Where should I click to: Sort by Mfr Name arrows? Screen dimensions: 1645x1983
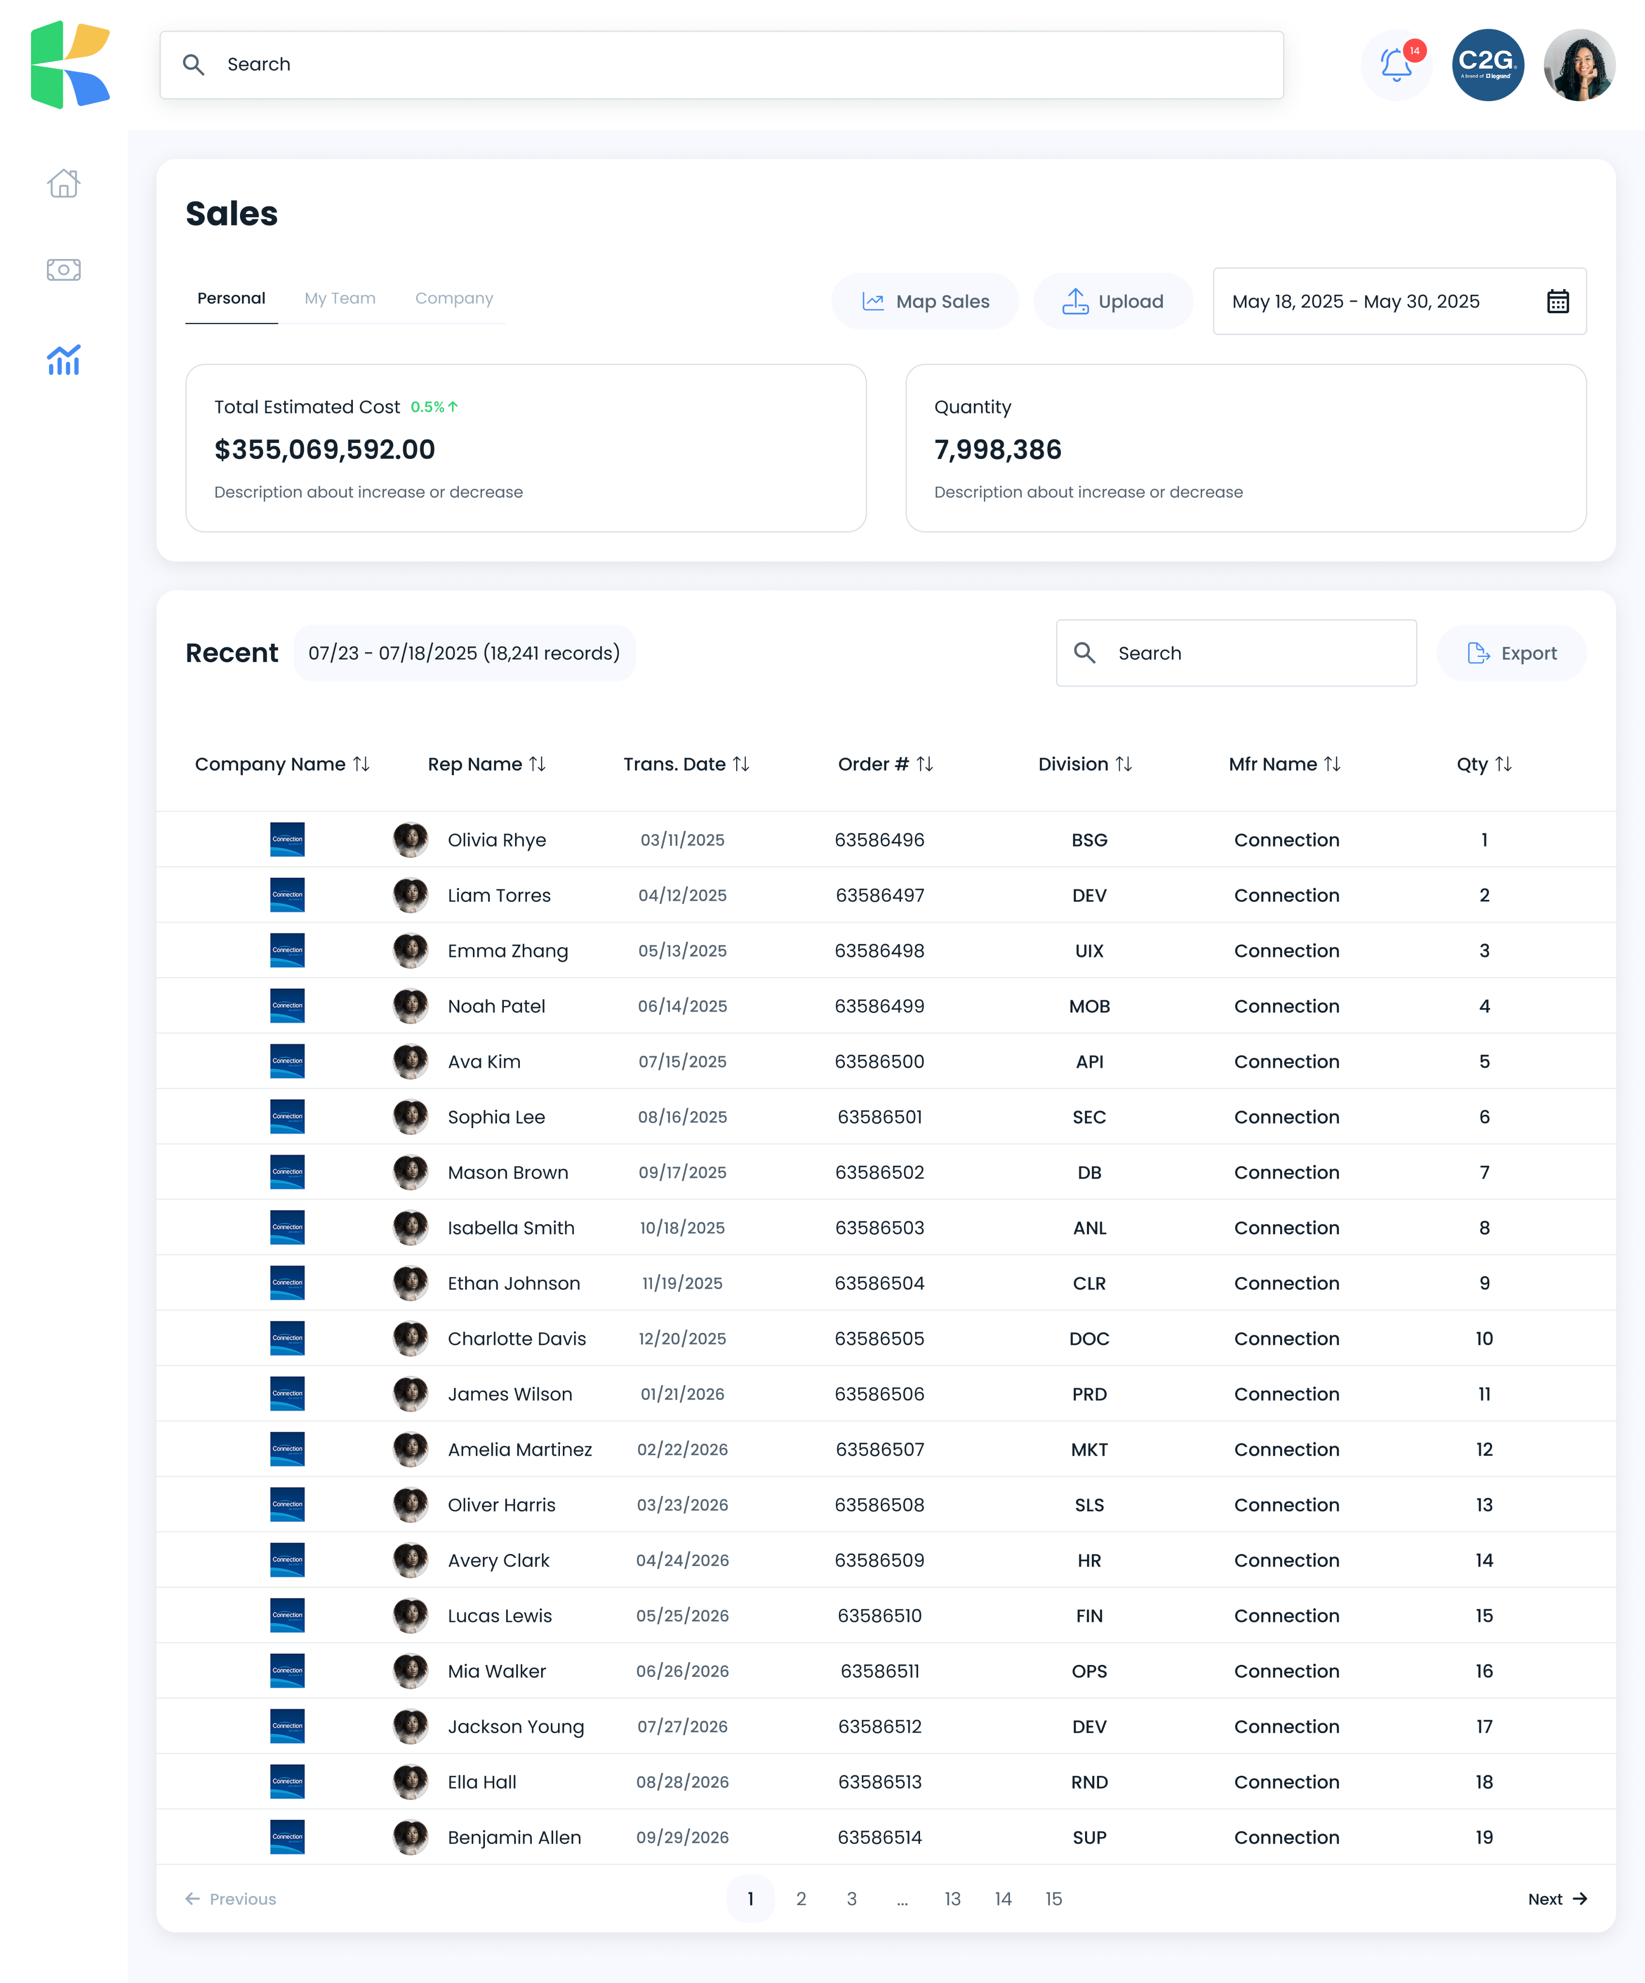1332,764
